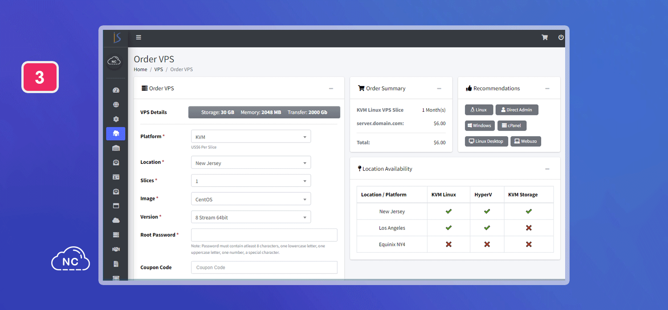This screenshot has height=310, width=668.
Task: Toggle the hamburger sidebar menu
Action: [138, 37]
